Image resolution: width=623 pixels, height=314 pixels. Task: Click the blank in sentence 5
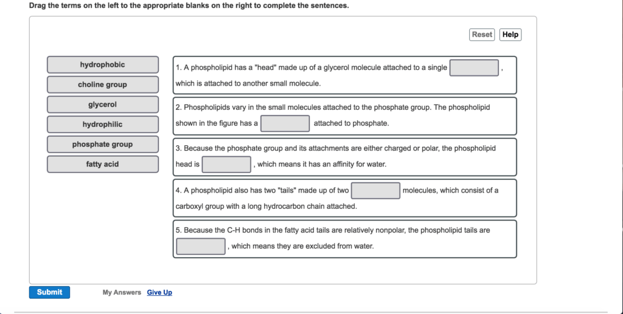pyautogui.click(x=201, y=246)
